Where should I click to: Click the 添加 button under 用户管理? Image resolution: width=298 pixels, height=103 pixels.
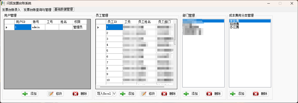point(30,94)
